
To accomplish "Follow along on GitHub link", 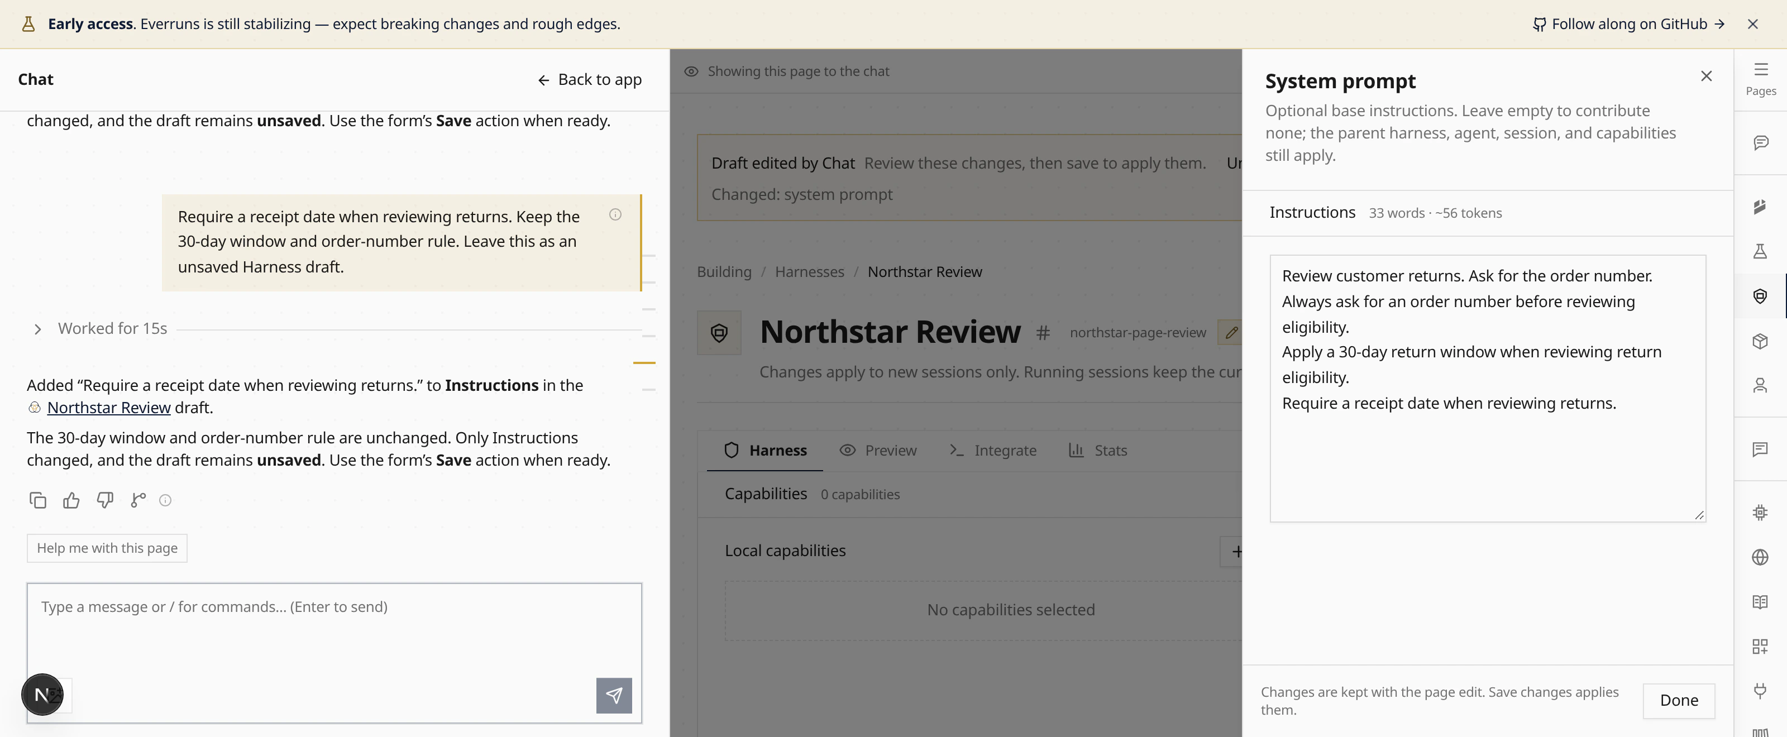I will [x=1629, y=24].
